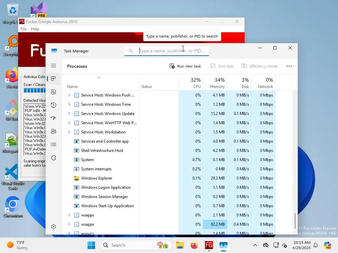The height and width of the screenshot is (253, 338).
Task: Open File Explorer from the taskbar
Action: click(x=180, y=245)
